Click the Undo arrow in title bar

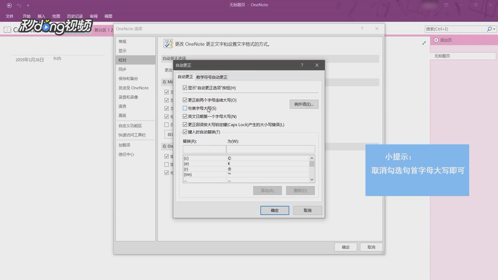coord(19,5)
